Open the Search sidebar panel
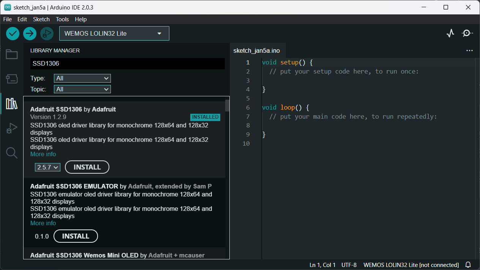 point(12,153)
